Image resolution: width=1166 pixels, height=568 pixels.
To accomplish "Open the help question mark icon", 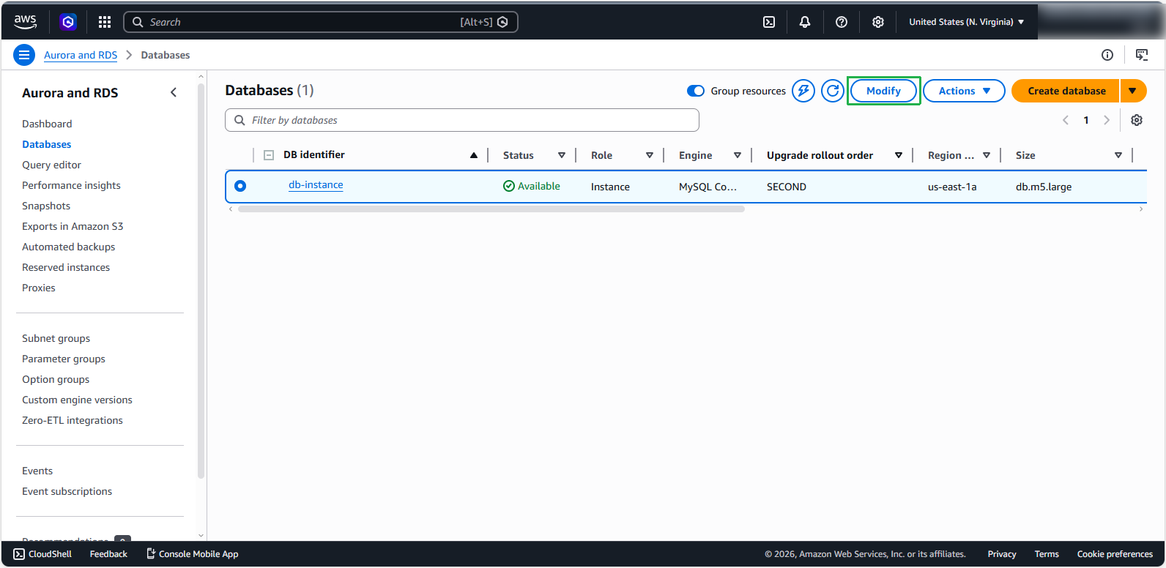I will click(842, 22).
